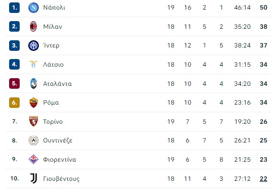Click Napoli's 46:14 goals score
The image size is (271, 189).
[x=242, y=8]
